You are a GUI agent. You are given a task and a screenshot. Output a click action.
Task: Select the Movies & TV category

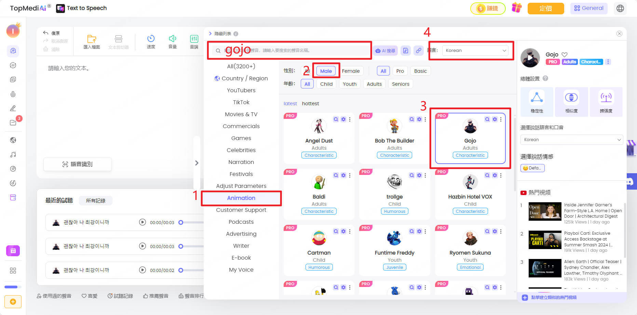(x=241, y=114)
